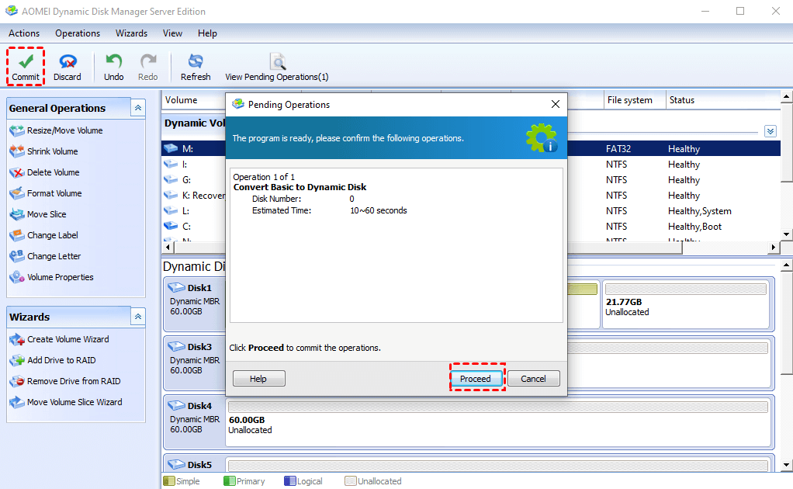This screenshot has height=489, width=793.
Task: Click the Unallocated legend color swatch
Action: (x=351, y=481)
